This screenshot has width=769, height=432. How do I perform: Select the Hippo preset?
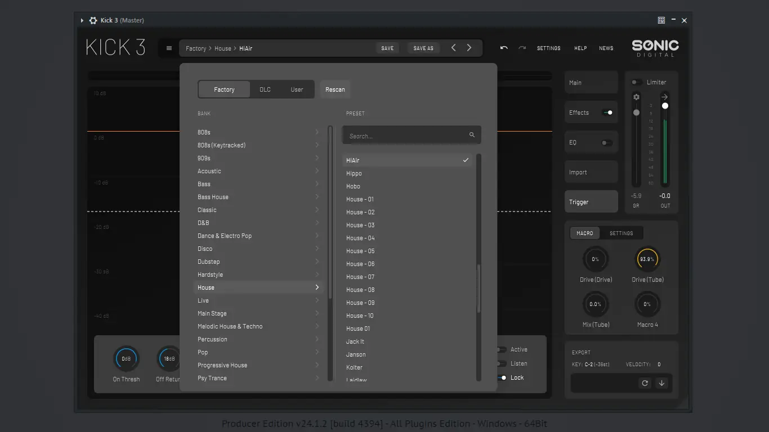407,173
